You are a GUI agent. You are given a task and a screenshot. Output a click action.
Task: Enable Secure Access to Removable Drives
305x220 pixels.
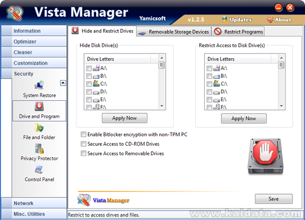(83, 153)
